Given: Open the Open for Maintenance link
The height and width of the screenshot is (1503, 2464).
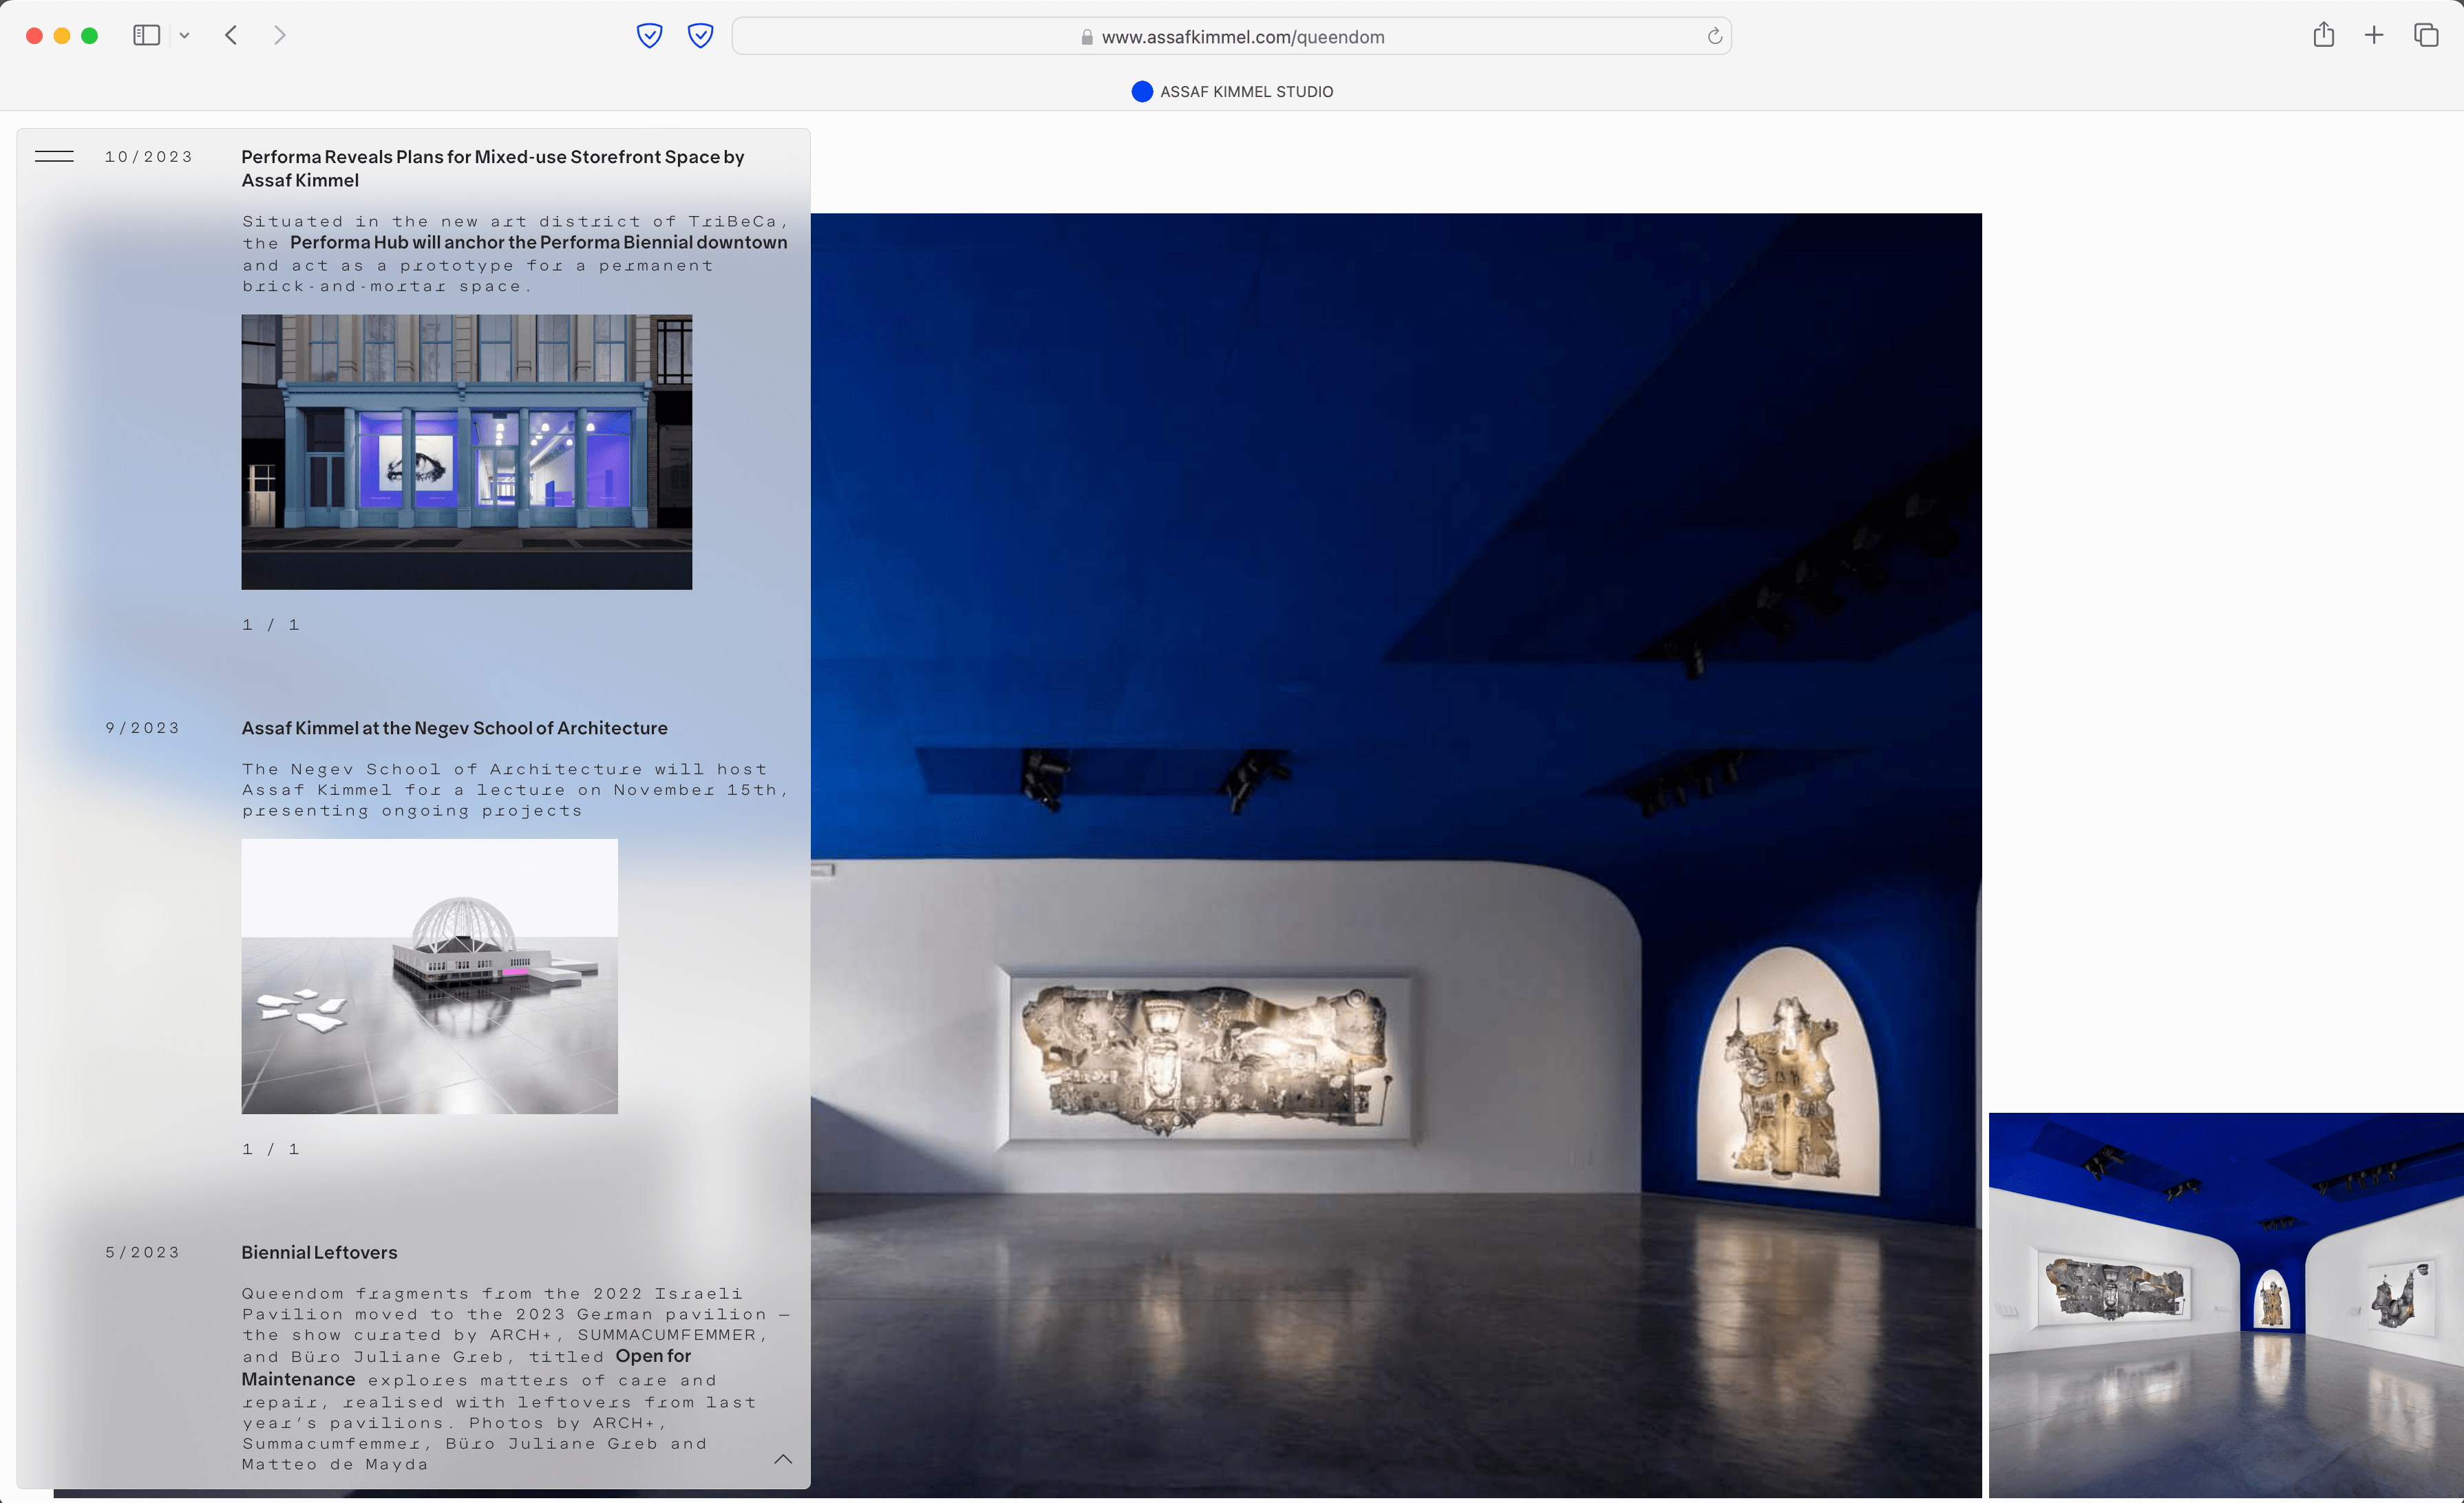Looking at the screenshot, I should (x=652, y=1357).
